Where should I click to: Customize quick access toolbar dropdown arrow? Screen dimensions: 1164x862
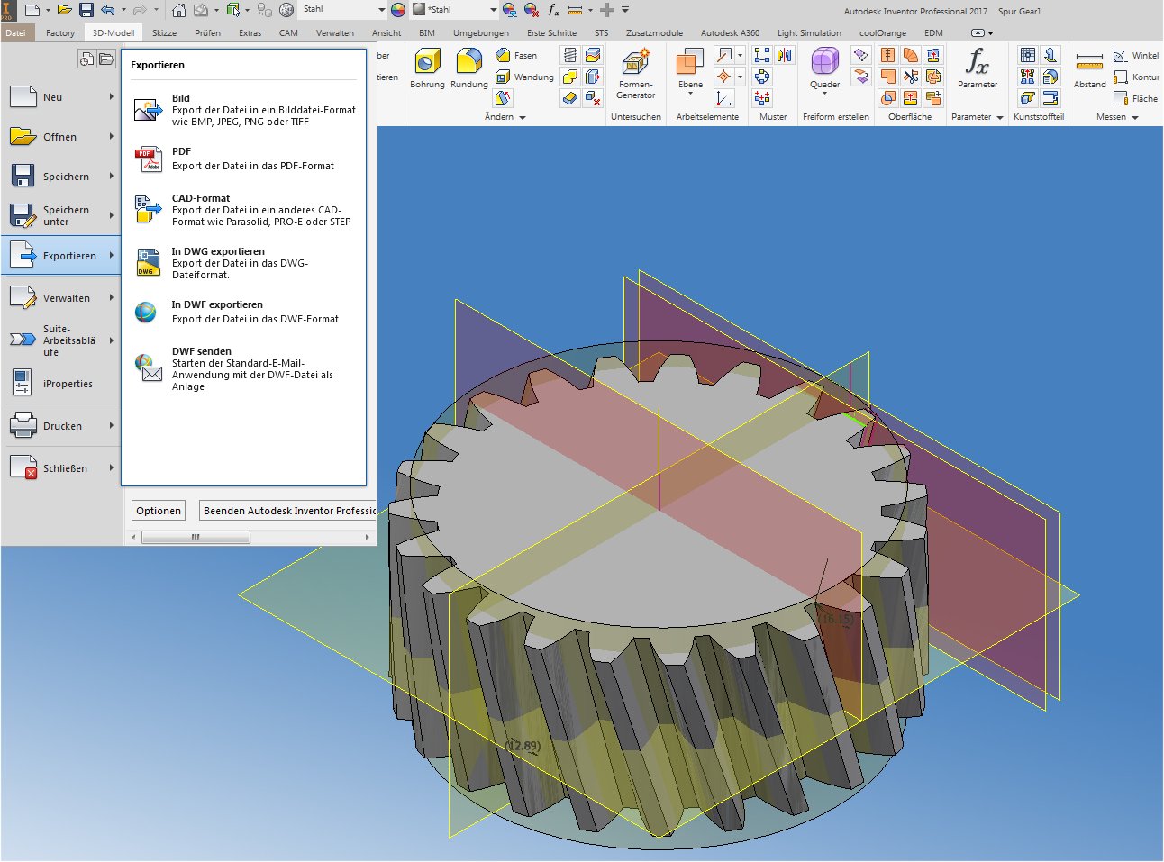(x=625, y=10)
